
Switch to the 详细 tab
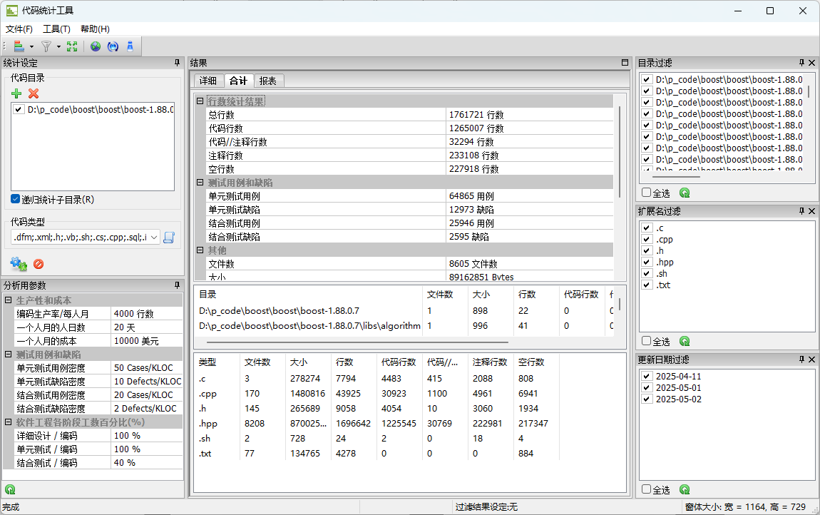(207, 81)
